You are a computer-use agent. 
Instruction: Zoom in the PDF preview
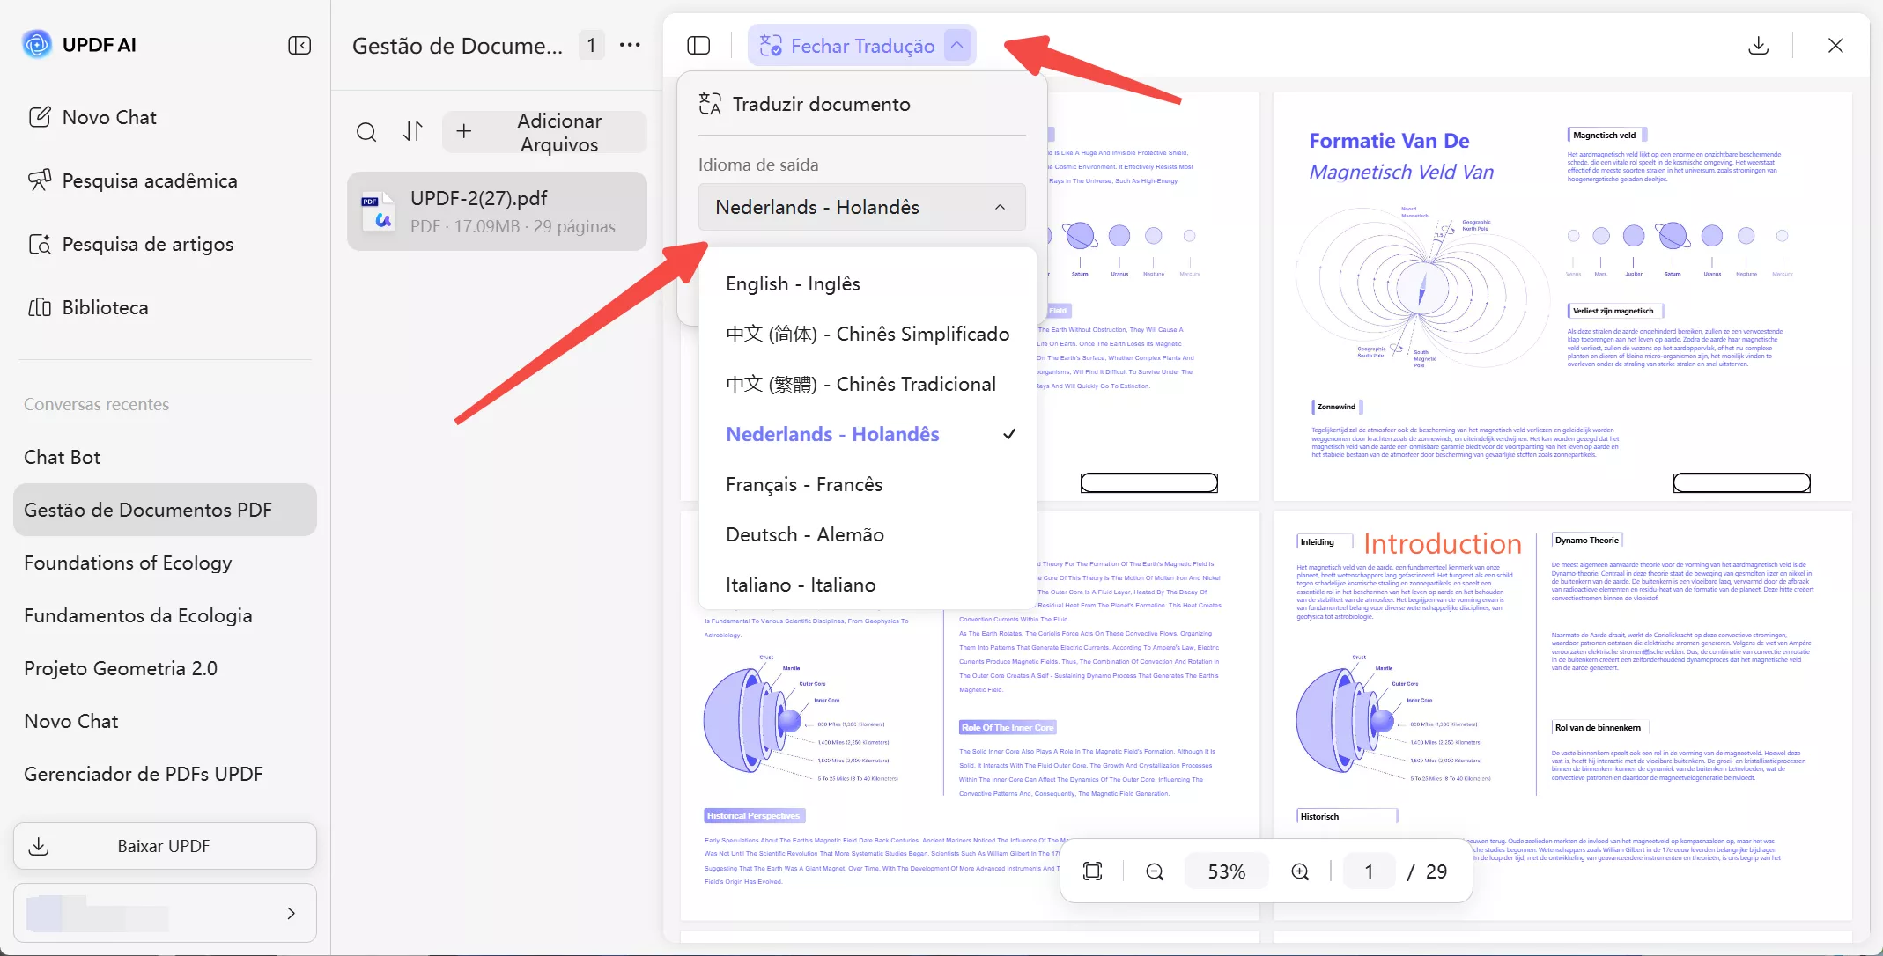tap(1300, 871)
